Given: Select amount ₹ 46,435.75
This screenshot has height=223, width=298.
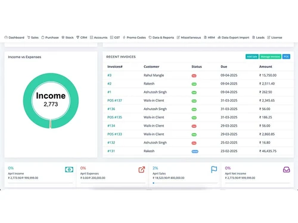Looking at the screenshot, I should (268, 151).
